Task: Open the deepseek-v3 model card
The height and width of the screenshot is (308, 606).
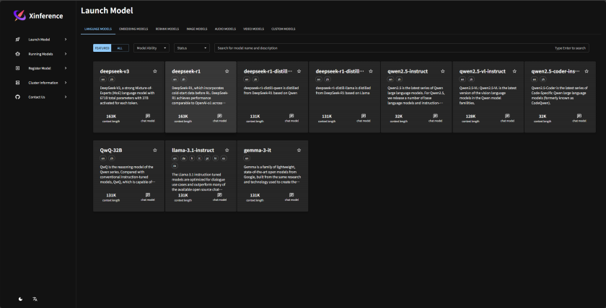Action: pos(128,96)
